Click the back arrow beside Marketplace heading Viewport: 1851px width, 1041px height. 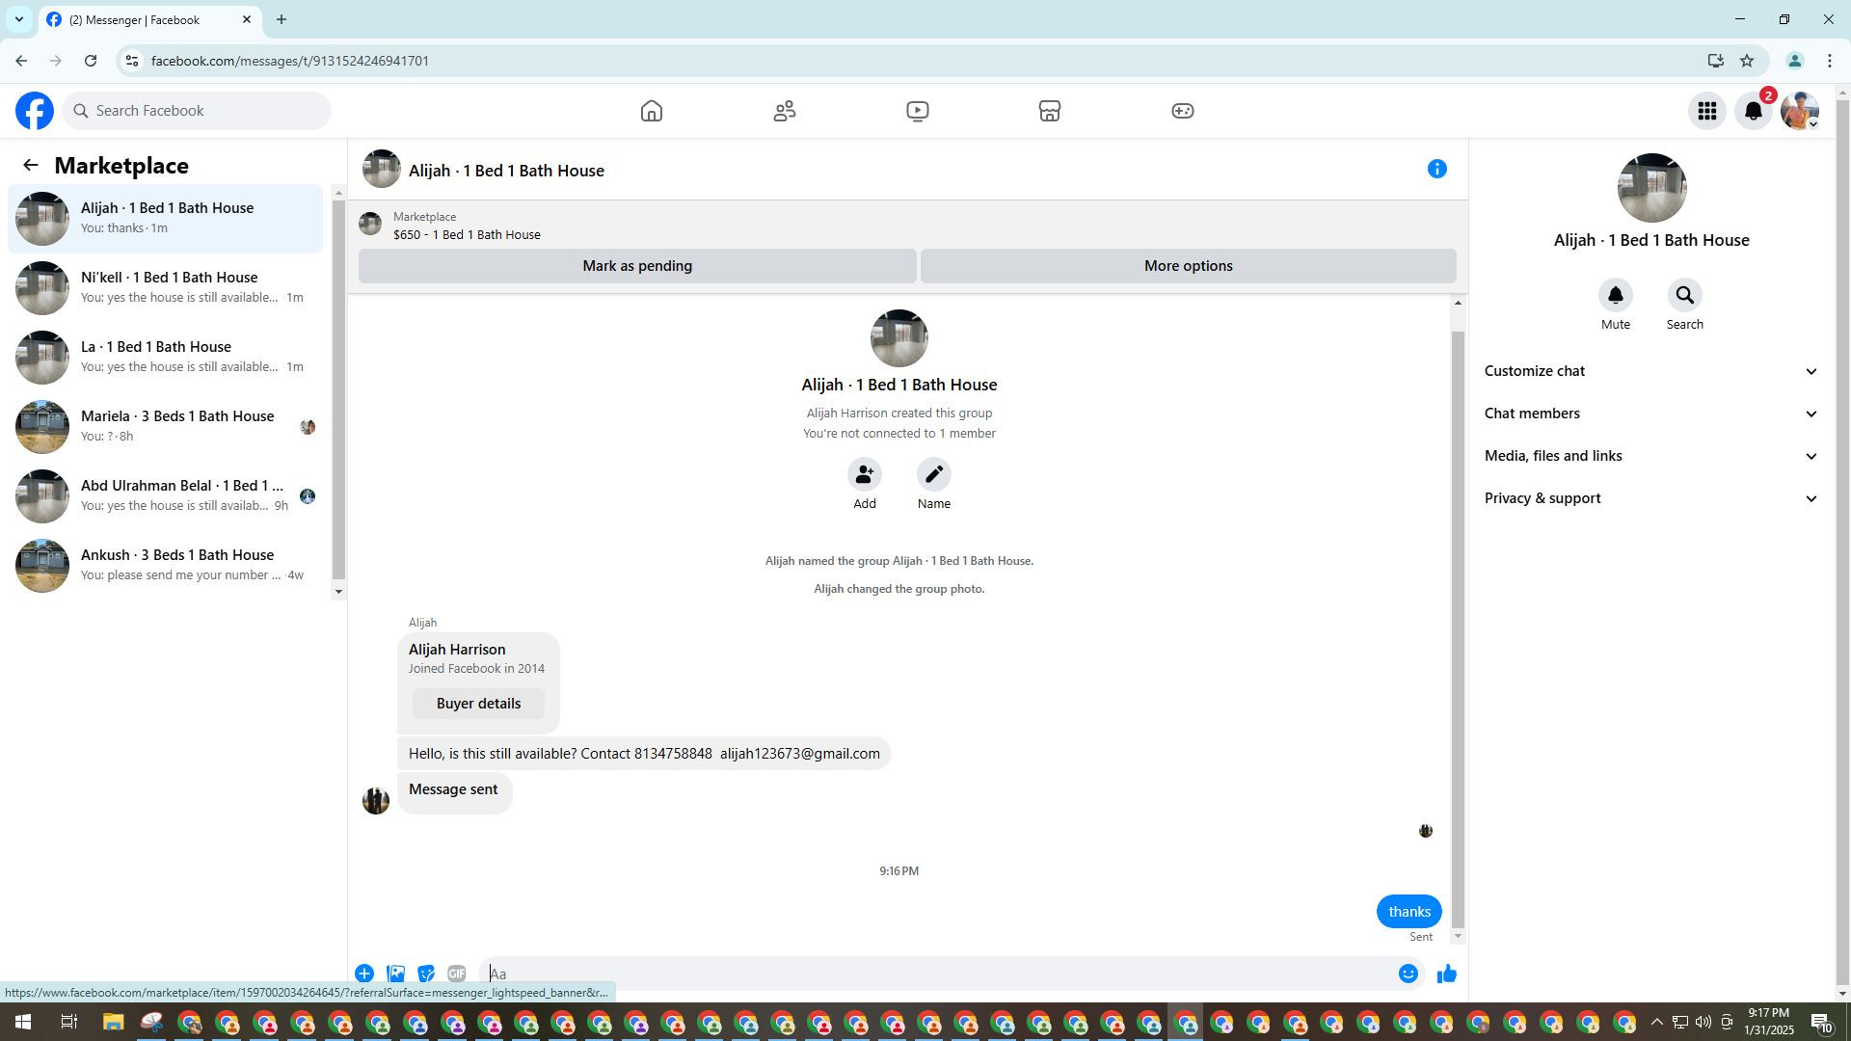31,166
